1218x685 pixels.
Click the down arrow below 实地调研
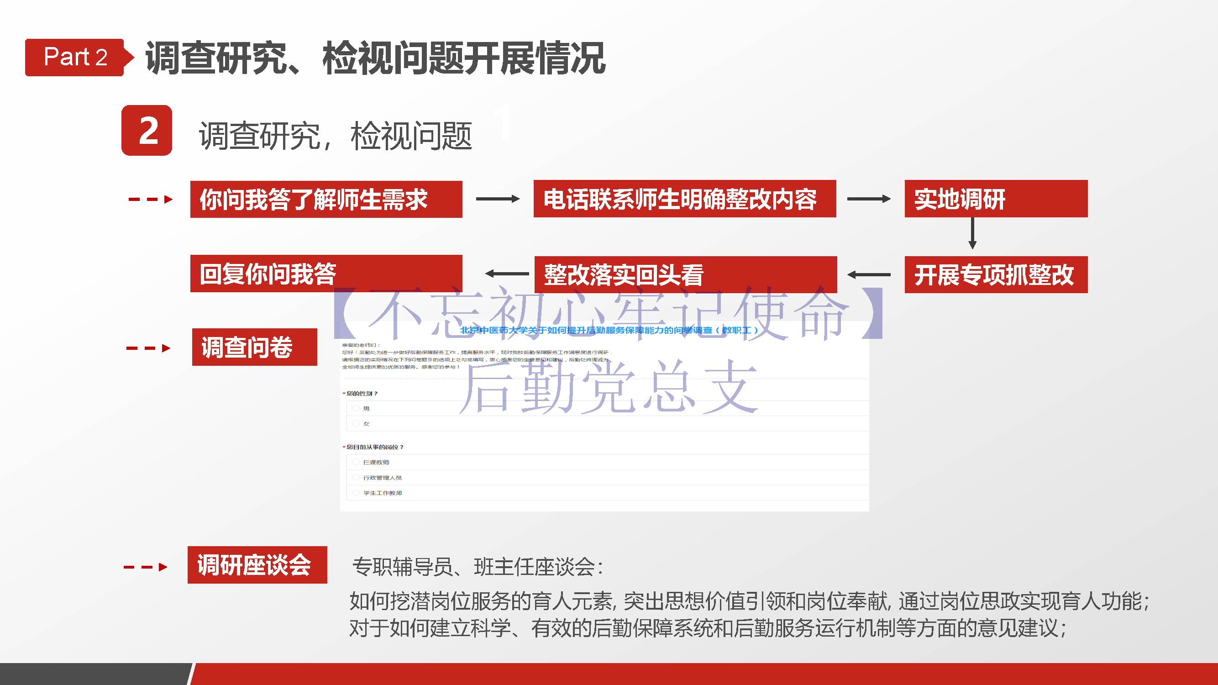click(x=972, y=233)
